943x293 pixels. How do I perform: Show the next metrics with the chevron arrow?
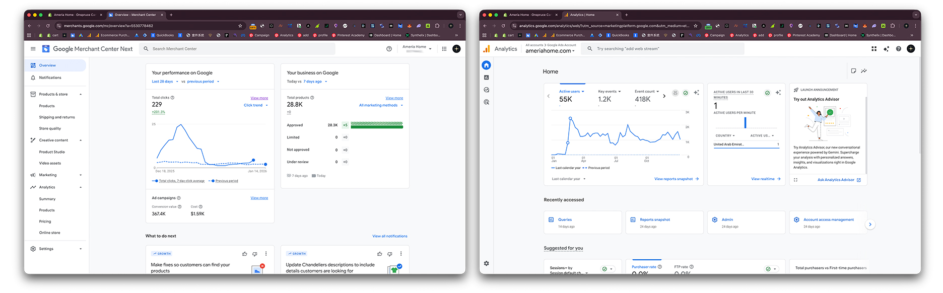pos(664,96)
